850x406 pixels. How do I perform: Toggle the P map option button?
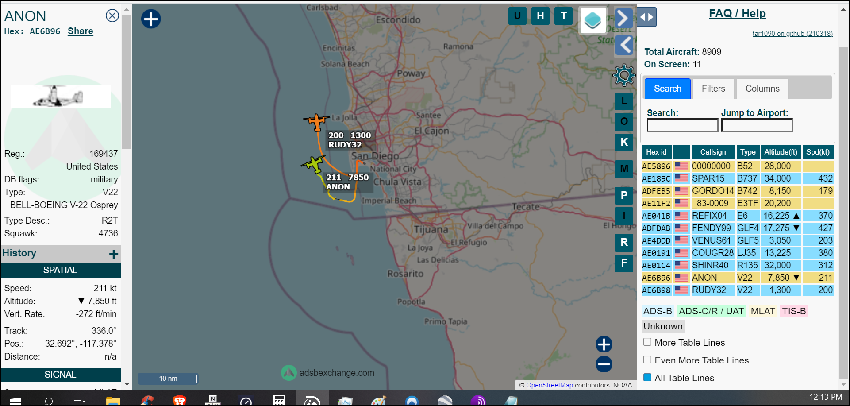click(624, 195)
